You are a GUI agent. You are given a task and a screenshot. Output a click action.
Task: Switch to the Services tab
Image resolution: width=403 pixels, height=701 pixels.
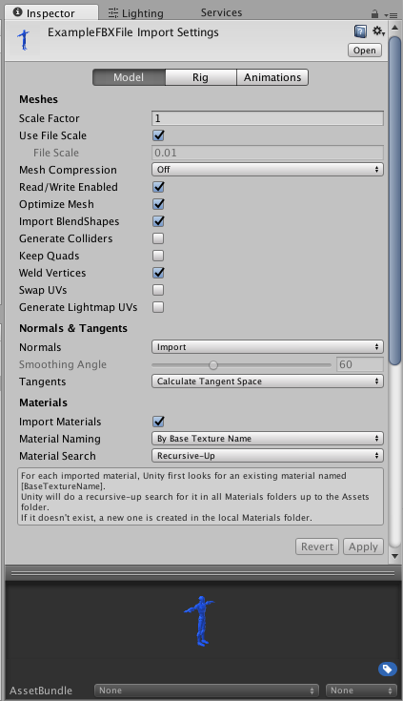click(x=221, y=12)
